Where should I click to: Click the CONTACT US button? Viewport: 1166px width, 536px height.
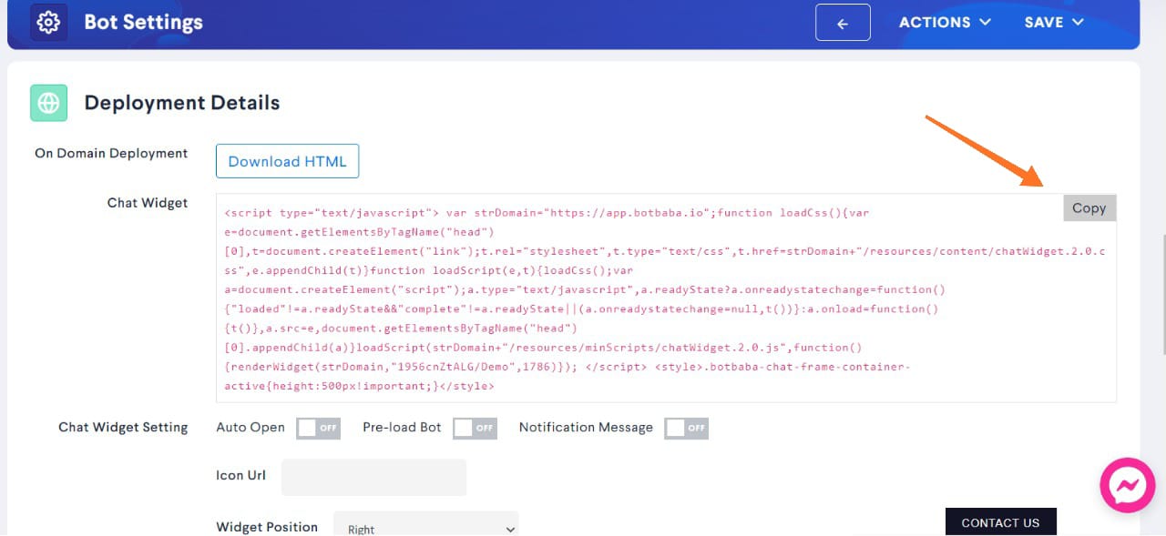[x=1000, y=522]
